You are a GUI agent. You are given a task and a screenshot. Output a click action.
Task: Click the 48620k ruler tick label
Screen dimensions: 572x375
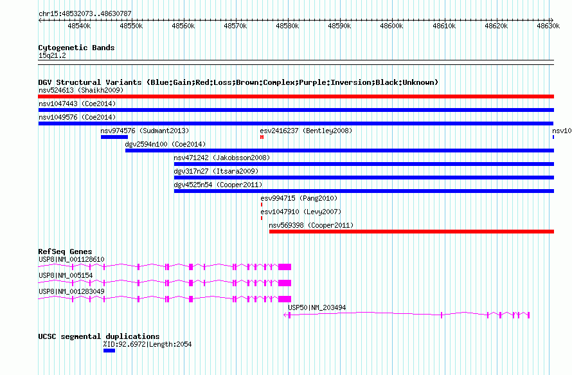click(496, 26)
